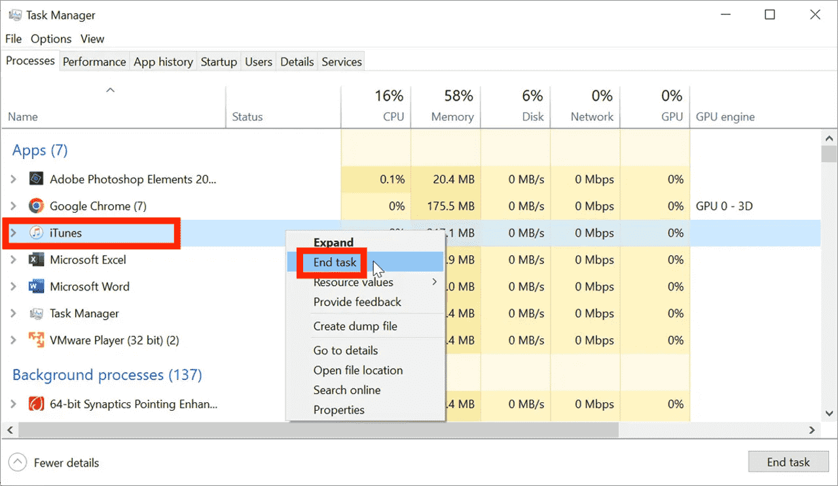Click the iTunes music note icon

pos(37,233)
